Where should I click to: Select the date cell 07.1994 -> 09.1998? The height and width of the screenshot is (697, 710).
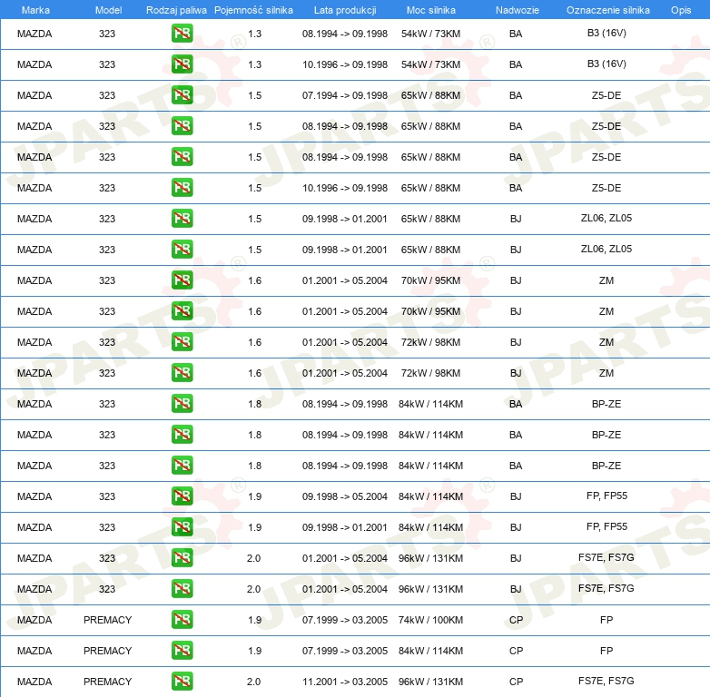[x=345, y=95]
